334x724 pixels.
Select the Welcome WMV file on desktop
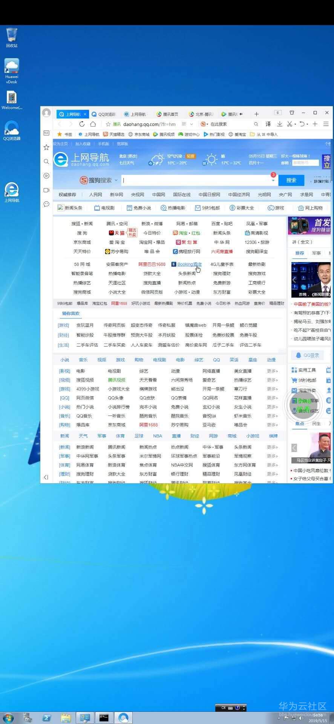click(x=12, y=101)
